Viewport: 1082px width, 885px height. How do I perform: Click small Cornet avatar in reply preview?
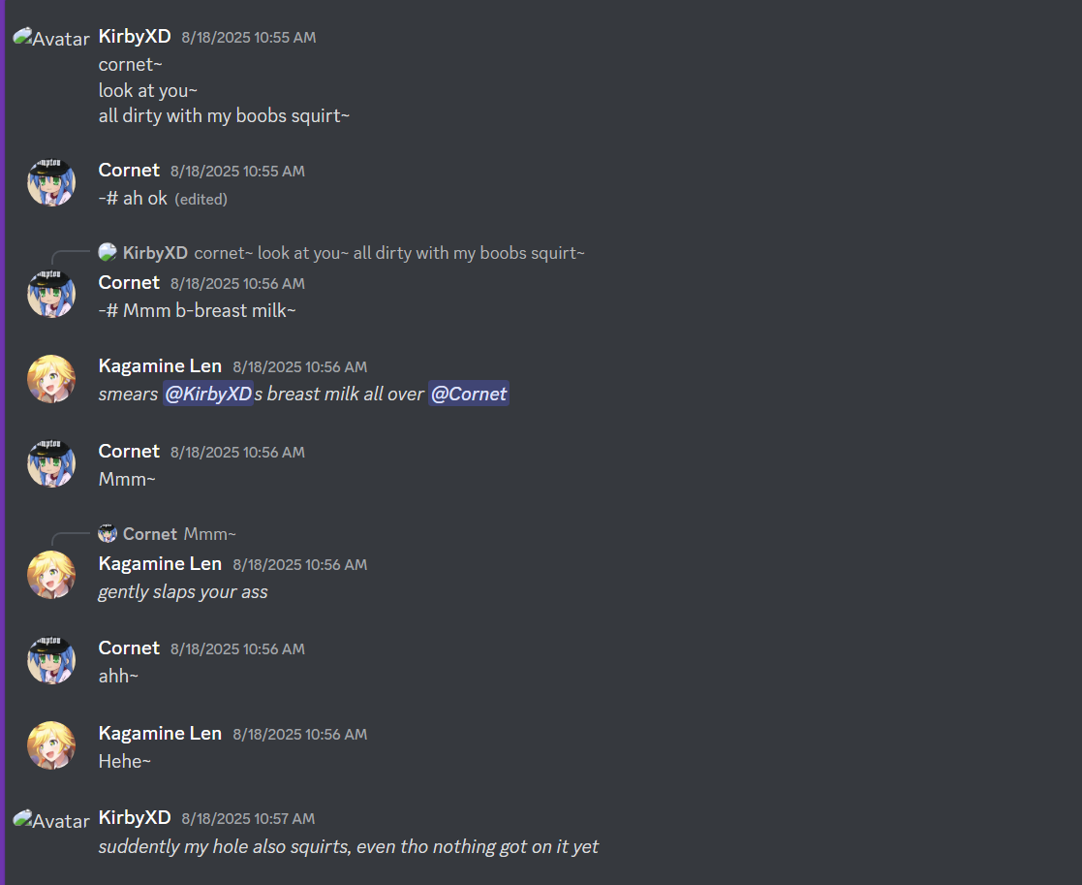coord(107,534)
